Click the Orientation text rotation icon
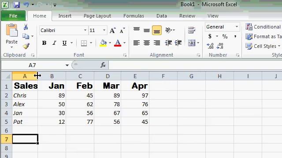Image resolution: width=282 pixels, height=158 pixels. tap(169, 30)
